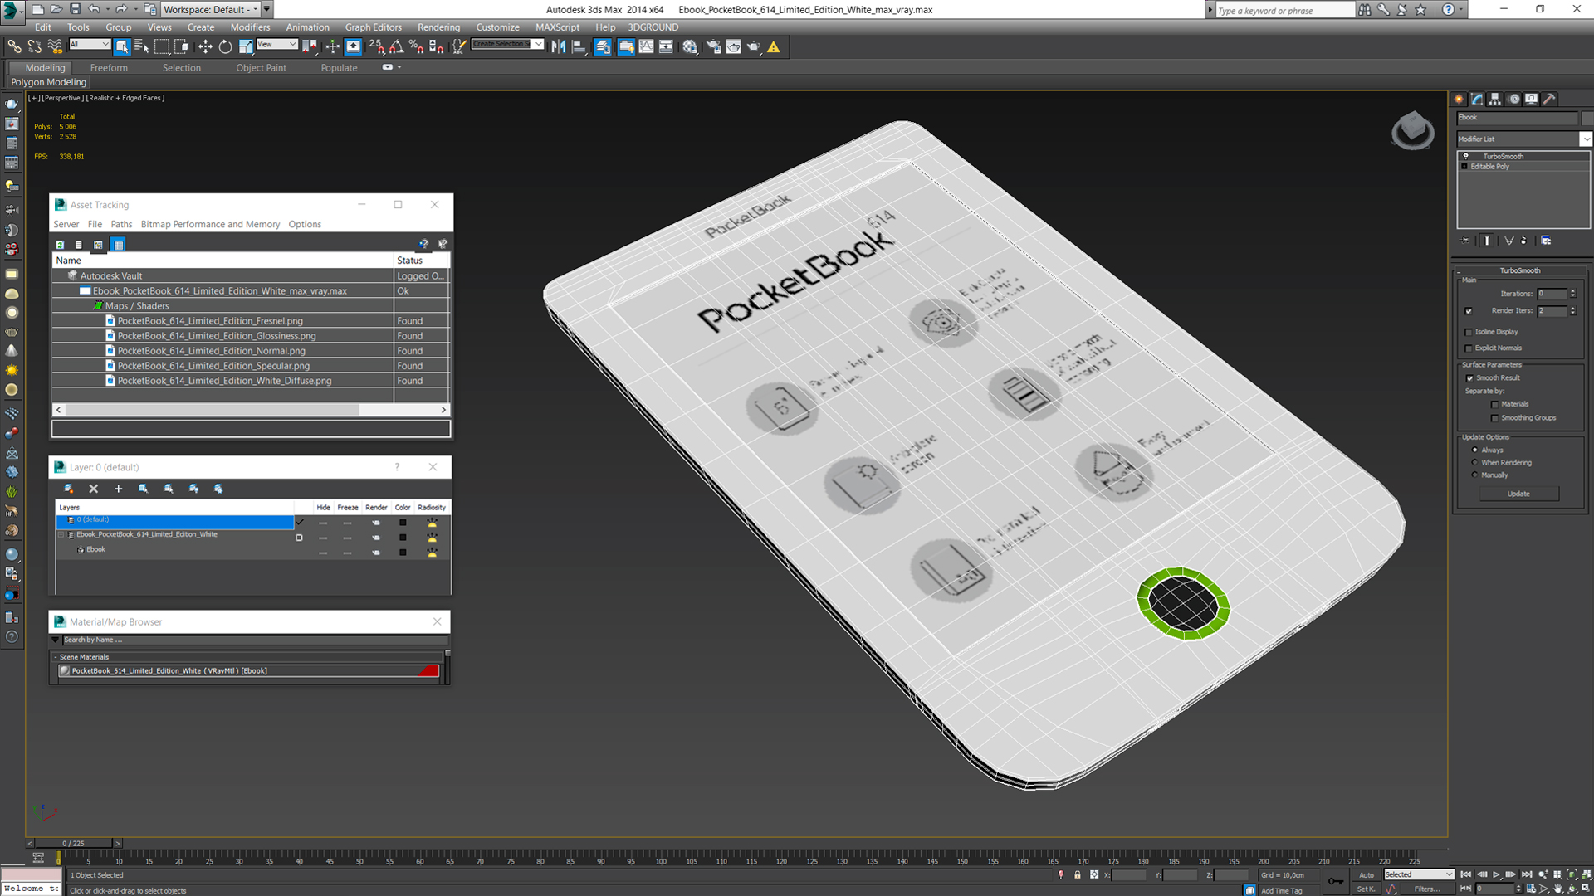Viewport: 1594px width, 896px height.
Task: Open the Manage Layers toolbar icon
Action: pos(603,47)
